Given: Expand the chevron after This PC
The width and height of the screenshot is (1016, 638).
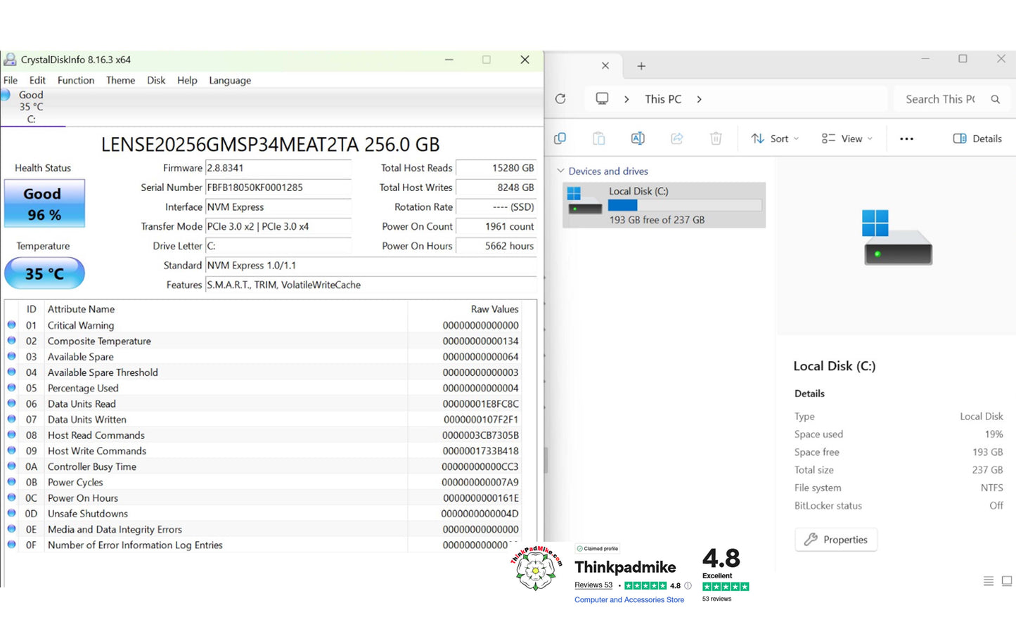Looking at the screenshot, I should point(699,99).
